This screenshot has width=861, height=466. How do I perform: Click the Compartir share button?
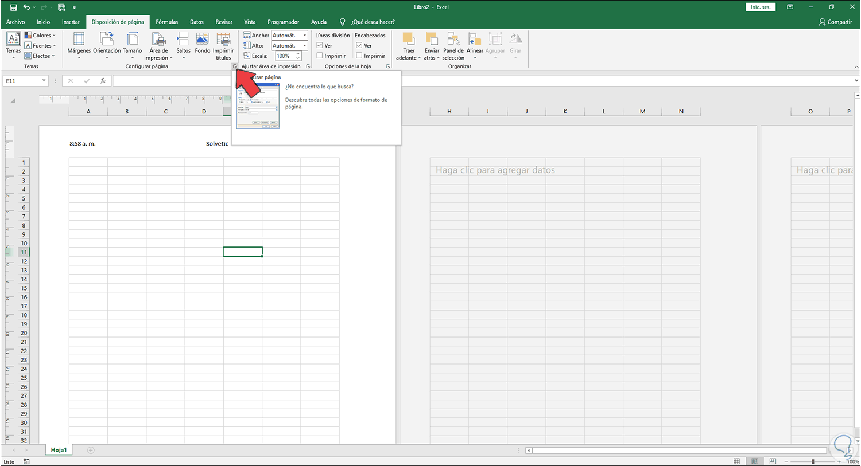[x=835, y=22]
